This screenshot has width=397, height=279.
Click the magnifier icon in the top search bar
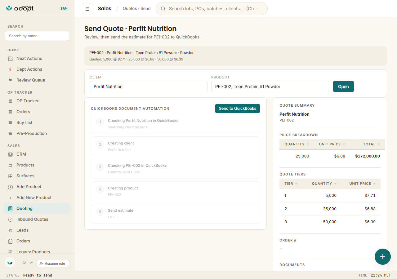pos(163,9)
